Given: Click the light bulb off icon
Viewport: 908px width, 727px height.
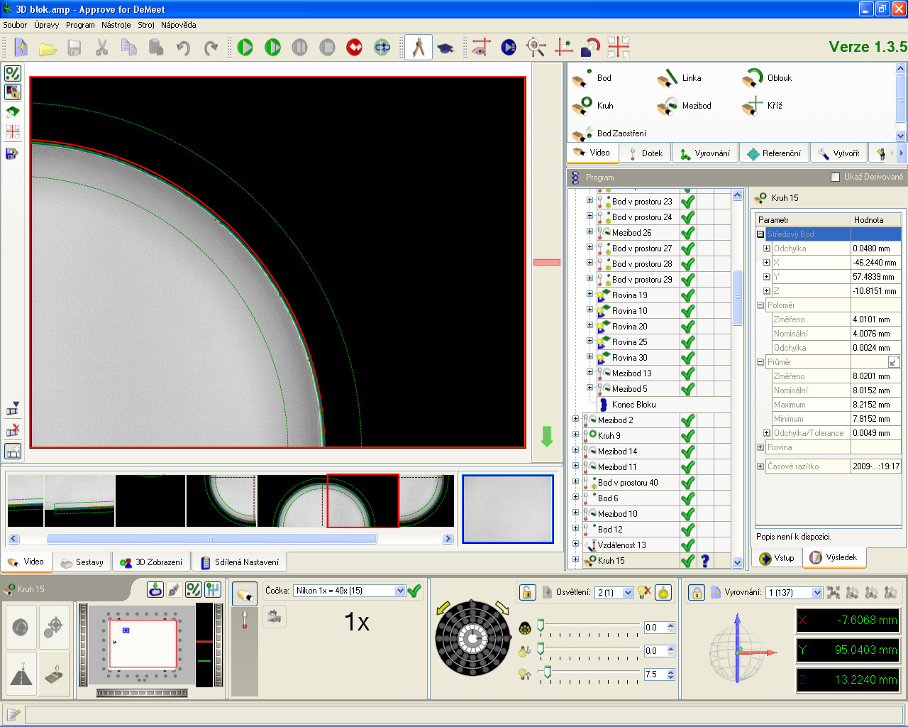Looking at the screenshot, I should (x=644, y=592).
